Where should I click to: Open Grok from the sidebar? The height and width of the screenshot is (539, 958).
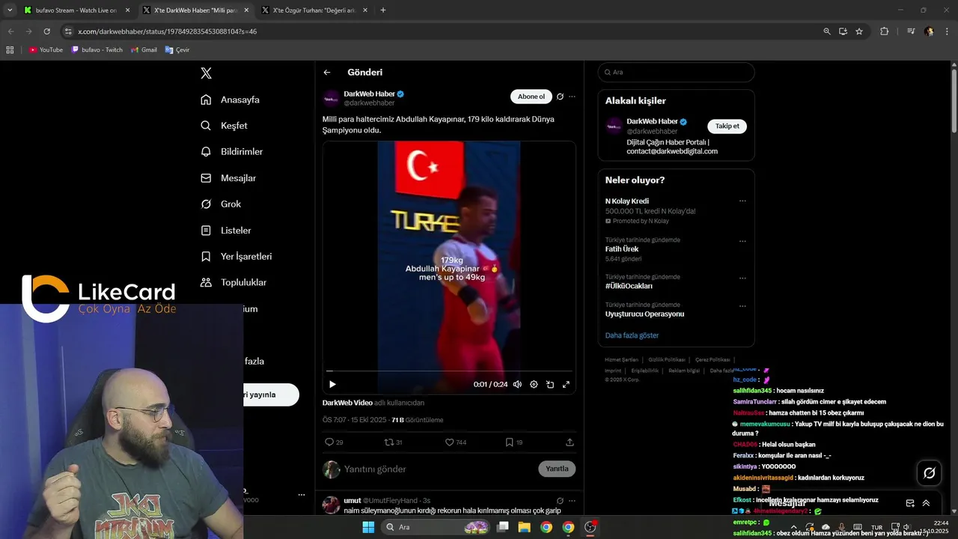coord(221,204)
